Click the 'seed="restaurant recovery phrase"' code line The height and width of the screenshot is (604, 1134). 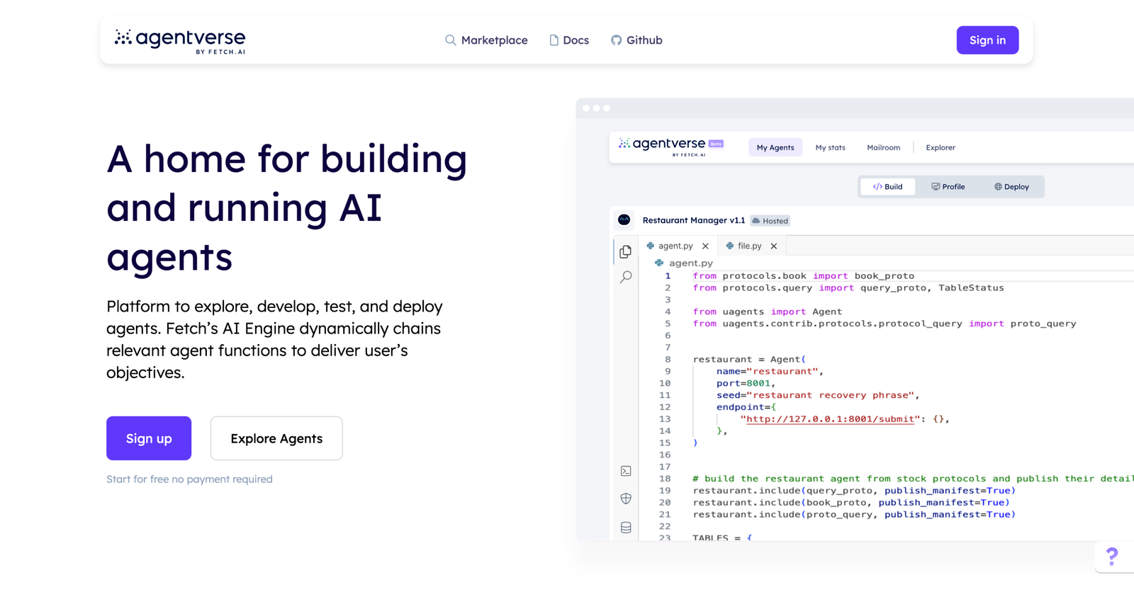[818, 395]
